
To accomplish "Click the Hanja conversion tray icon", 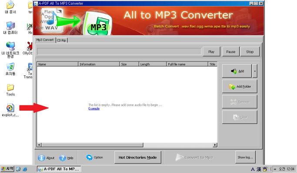I will [259, 169].
